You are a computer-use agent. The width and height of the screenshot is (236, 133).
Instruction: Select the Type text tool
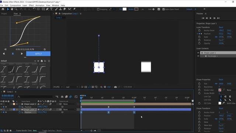51,9
